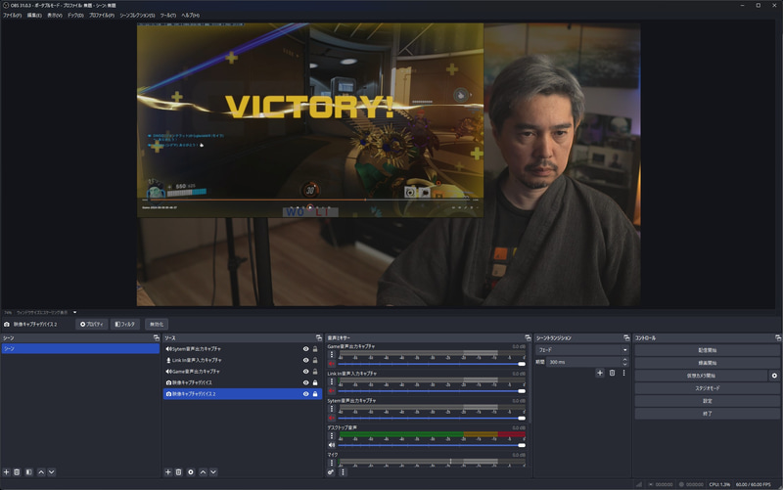
Task: Move scene up with arrow icon
Action: click(x=41, y=472)
